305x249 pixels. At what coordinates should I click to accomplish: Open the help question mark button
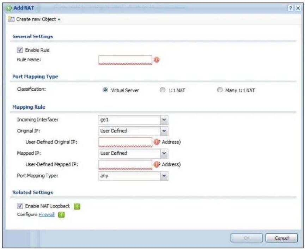click(x=291, y=8)
